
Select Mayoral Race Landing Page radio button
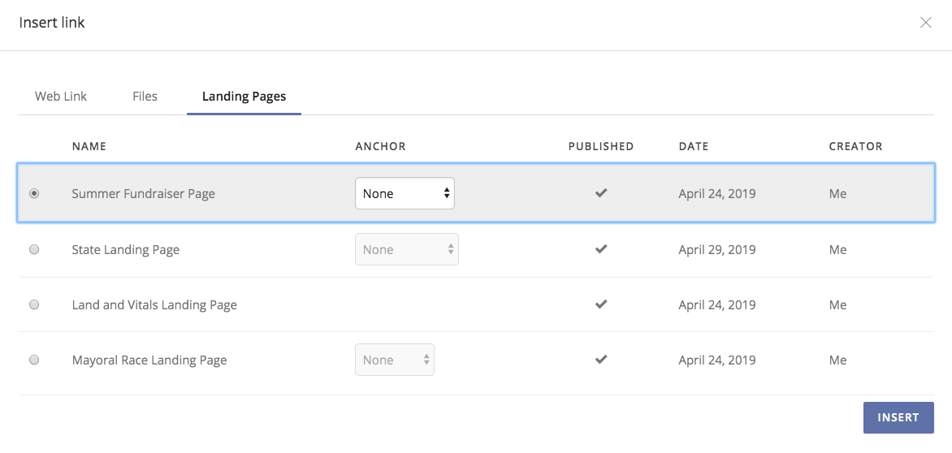point(35,360)
